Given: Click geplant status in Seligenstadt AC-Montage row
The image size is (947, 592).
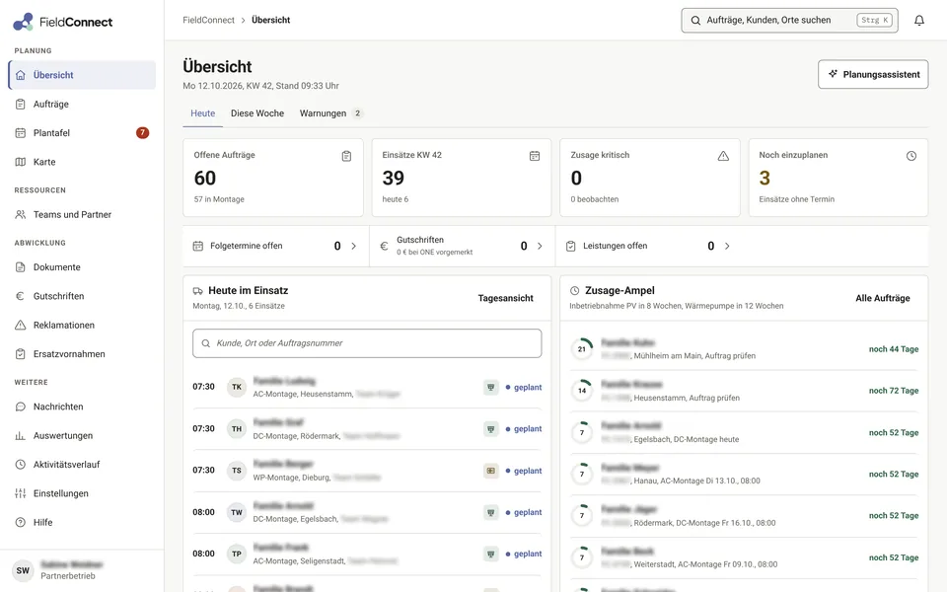Looking at the screenshot, I should [524, 554].
